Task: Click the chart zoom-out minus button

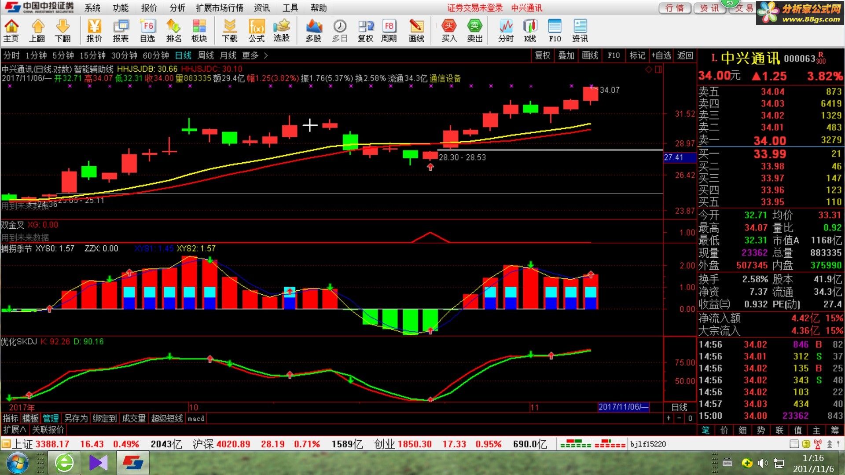Action: click(x=679, y=418)
